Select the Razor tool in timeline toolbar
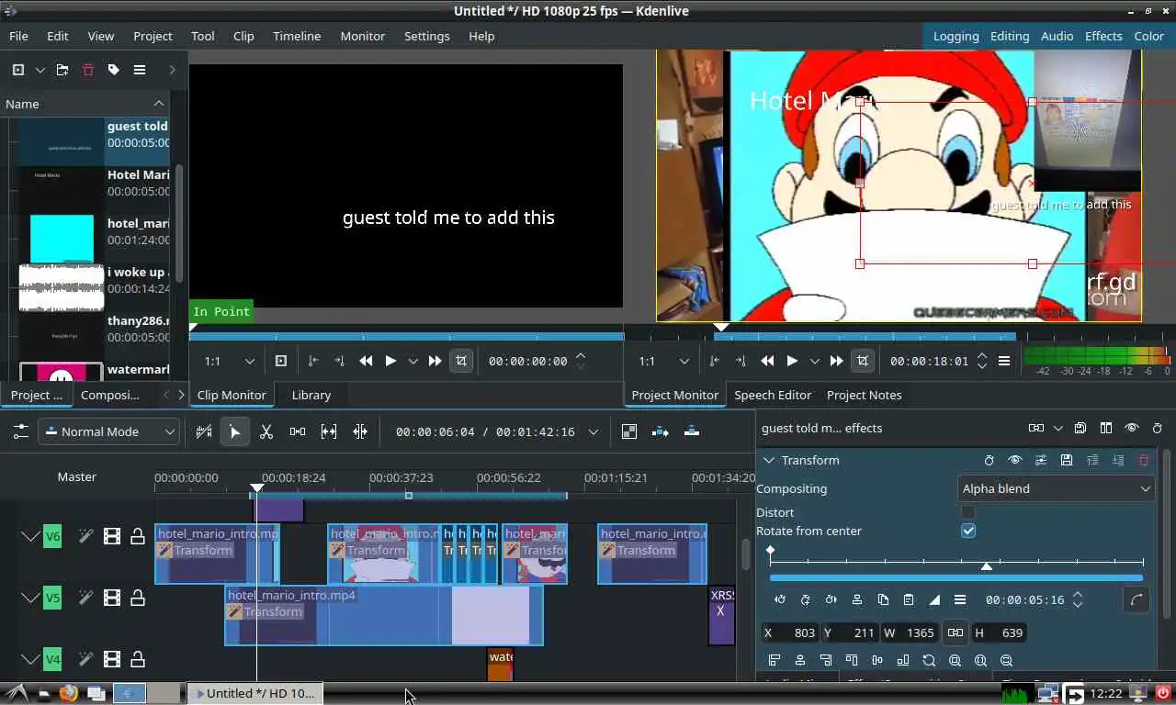The width and height of the screenshot is (1176, 705). (266, 431)
